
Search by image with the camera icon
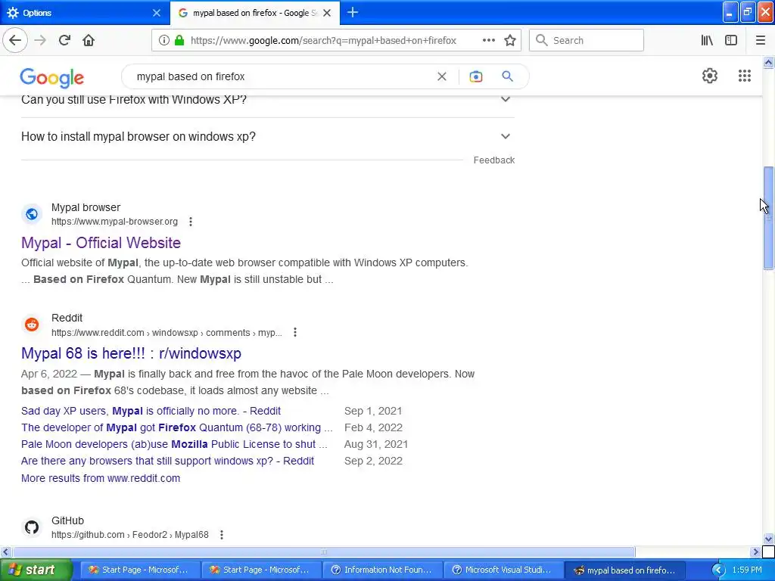[x=475, y=76]
